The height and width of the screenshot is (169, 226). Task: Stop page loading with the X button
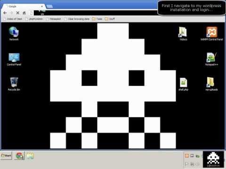(x=18, y=13)
